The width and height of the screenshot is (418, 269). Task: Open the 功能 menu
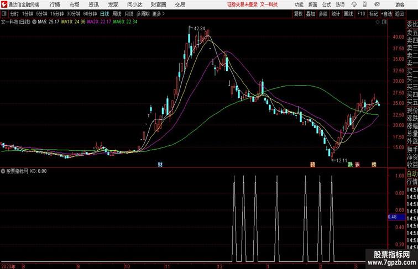point(299,4)
